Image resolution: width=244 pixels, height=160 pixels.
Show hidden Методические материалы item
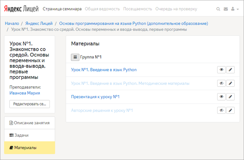(221, 83)
